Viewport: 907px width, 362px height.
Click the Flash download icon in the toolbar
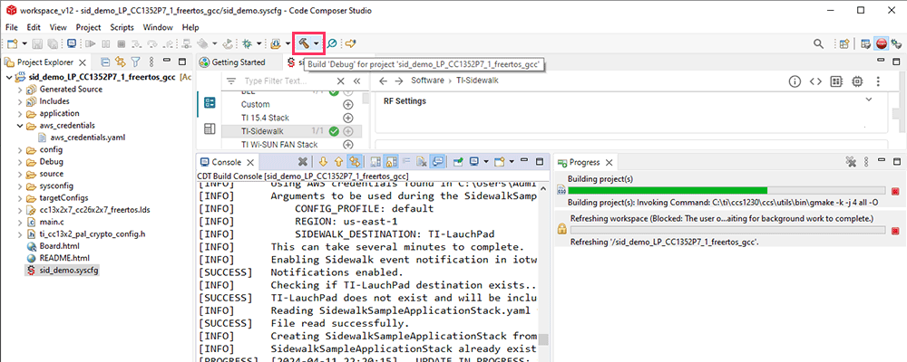[x=276, y=43]
